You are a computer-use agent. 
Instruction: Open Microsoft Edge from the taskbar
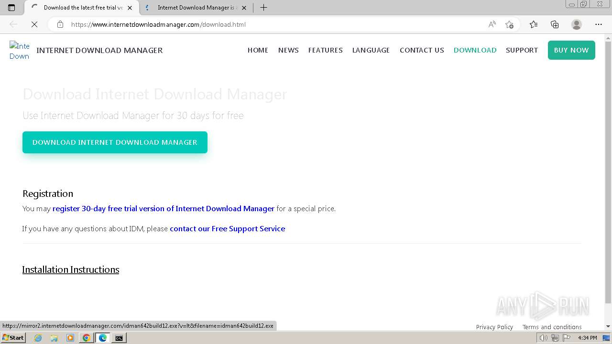click(x=103, y=338)
